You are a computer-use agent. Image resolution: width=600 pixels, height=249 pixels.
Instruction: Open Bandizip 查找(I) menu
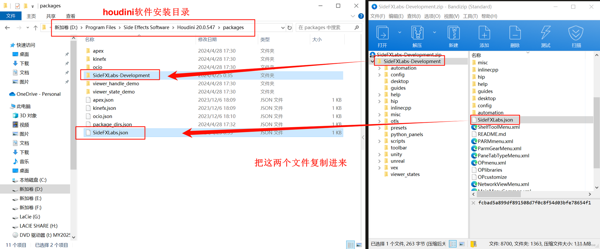(414, 16)
